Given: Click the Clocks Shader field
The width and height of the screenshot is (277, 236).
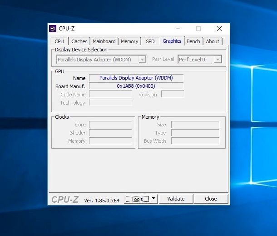Looking at the screenshot, I should (x=110, y=133).
